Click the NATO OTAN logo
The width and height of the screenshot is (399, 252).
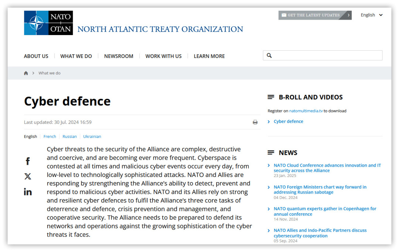(x=48, y=23)
